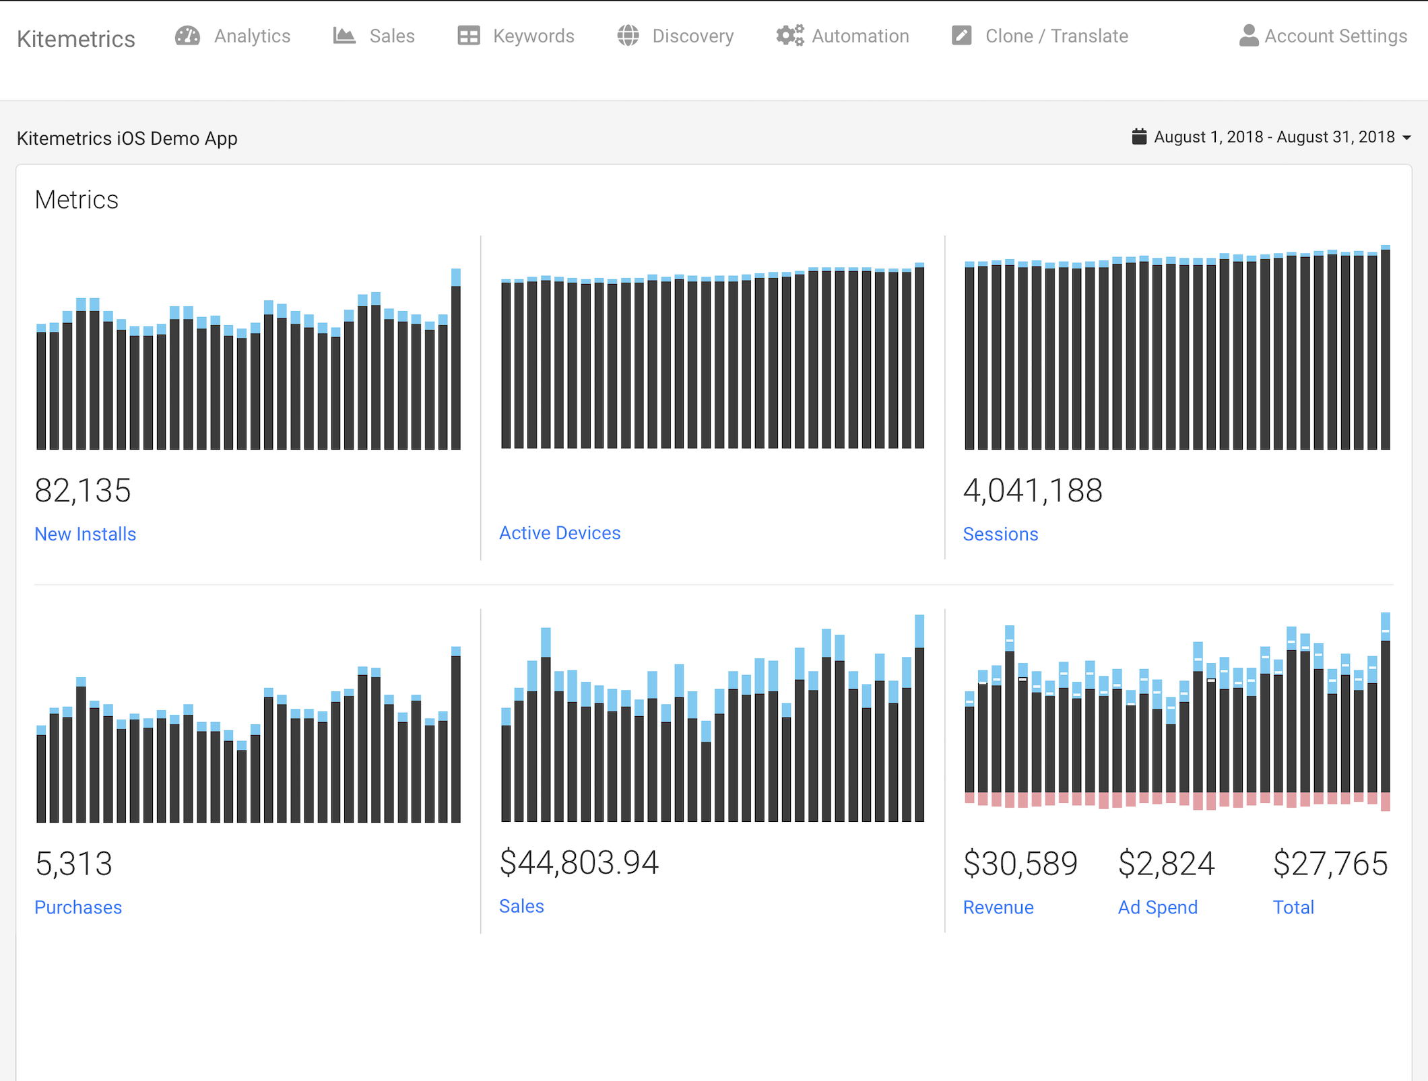
Task: Expand the August date range dropdown
Action: (x=1407, y=137)
